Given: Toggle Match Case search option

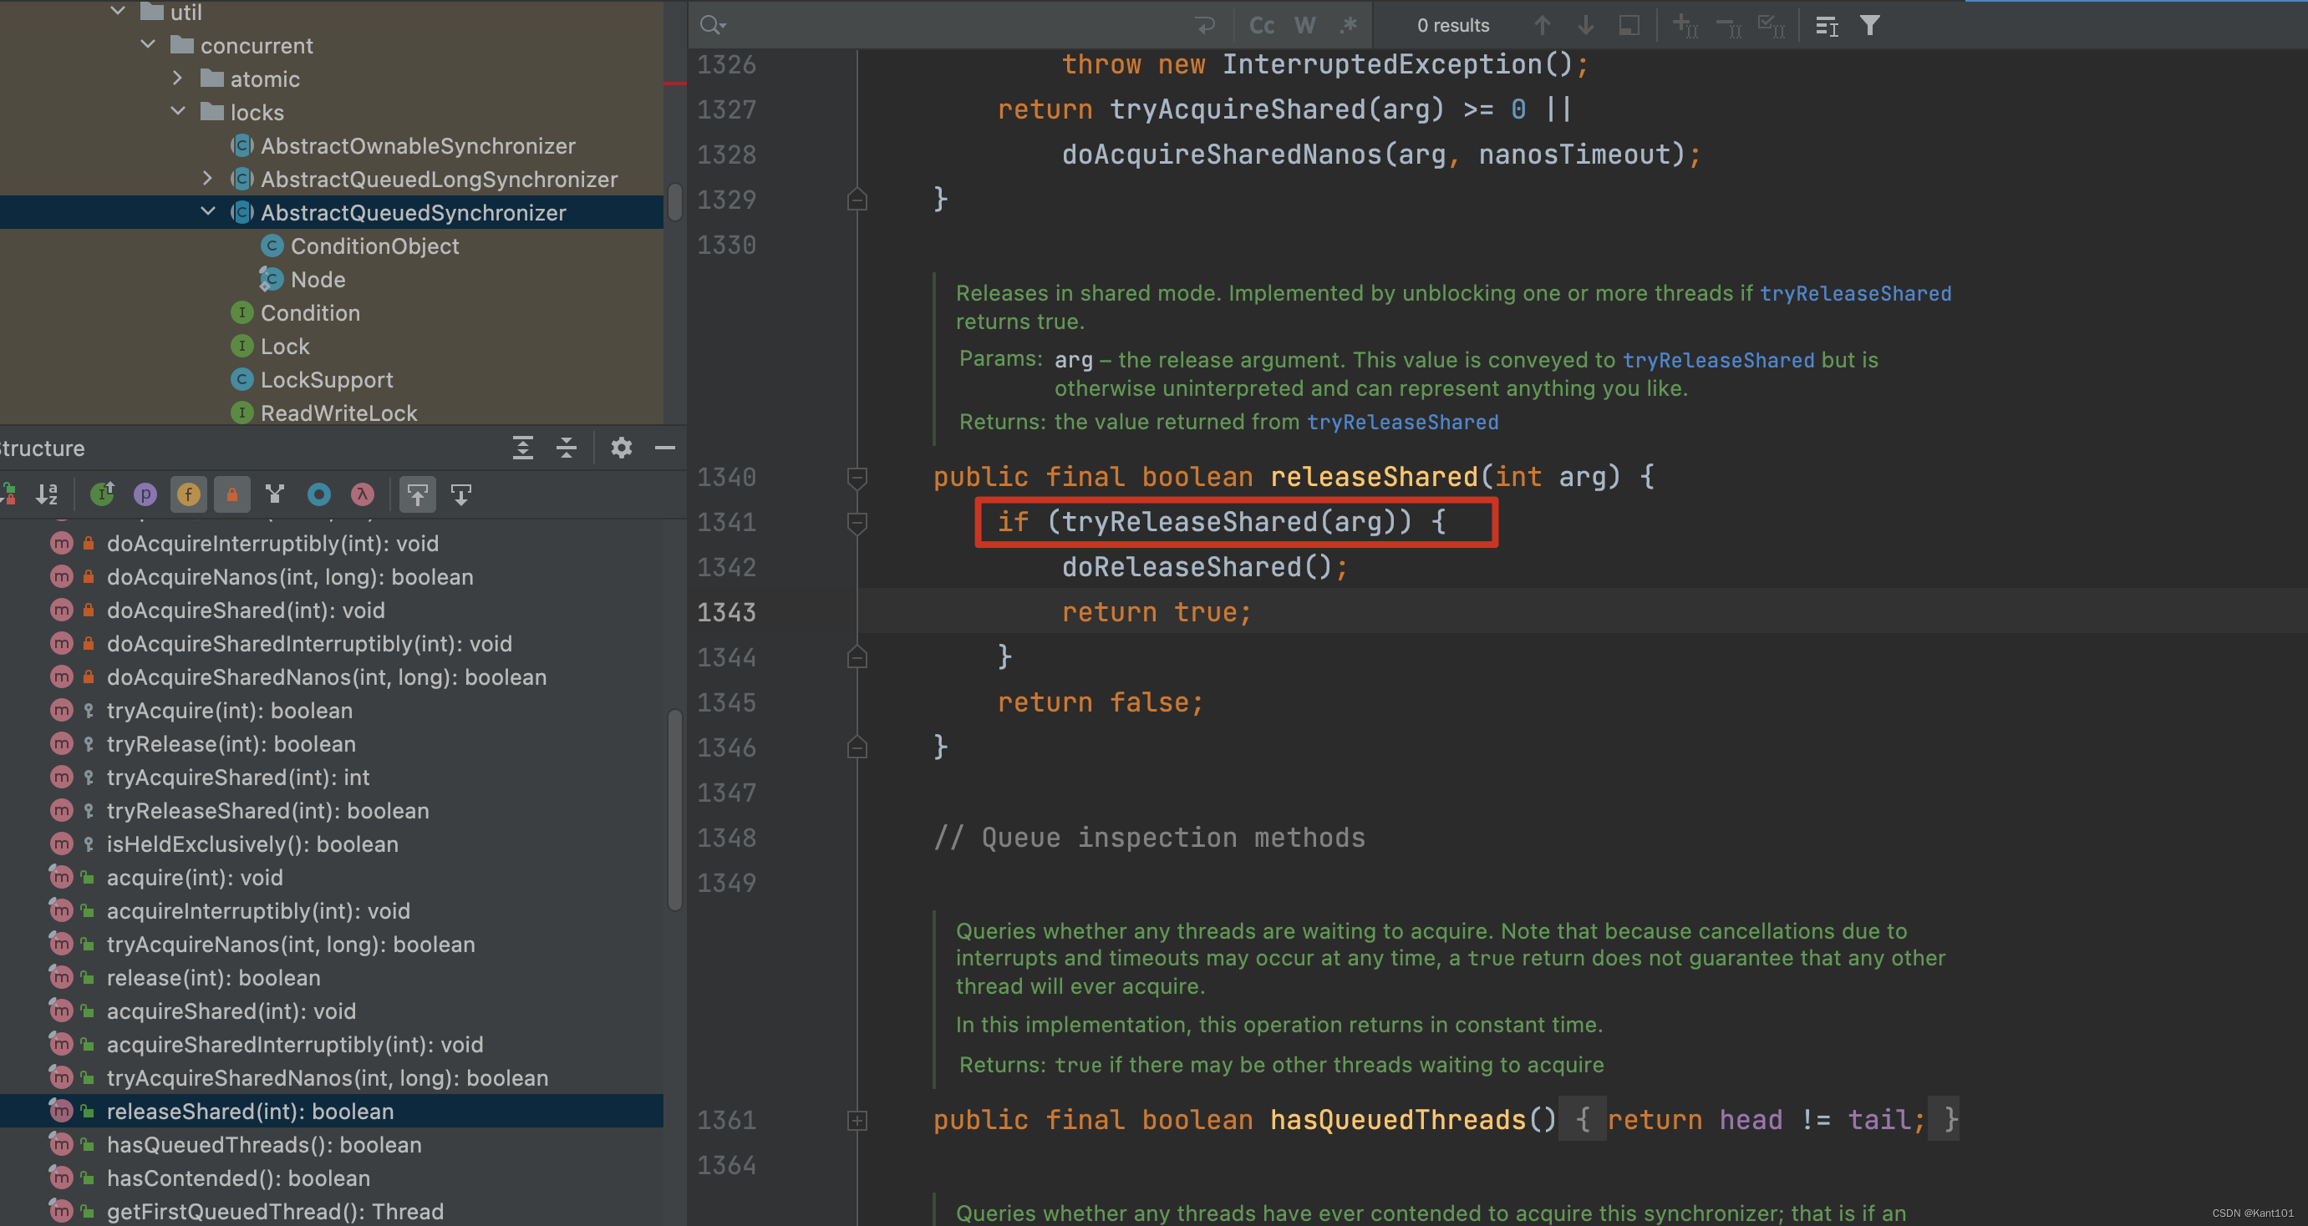Looking at the screenshot, I should click(1262, 25).
